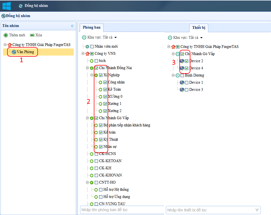Collapse the Công ty TNHH Giải Pháp FingerTAS group tree
This screenshot has width=271, height=215.
click(5, 45)
